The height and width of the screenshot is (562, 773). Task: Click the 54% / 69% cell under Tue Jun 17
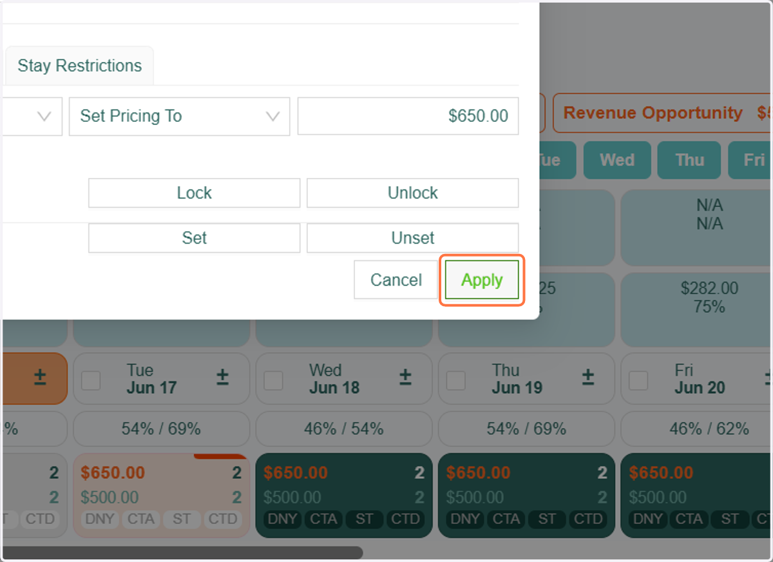pos(161,429)
